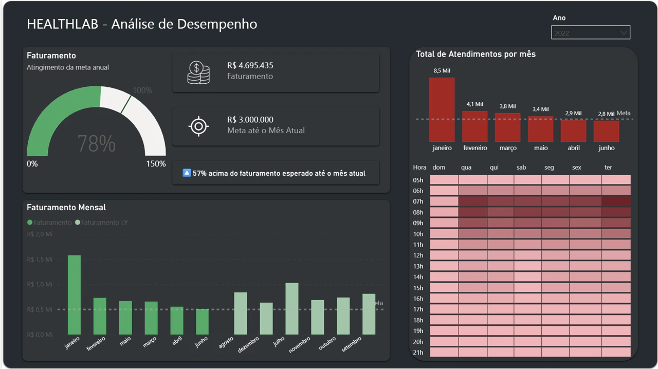Click the maio attendance bar, 3,4 Mil
This screenshot has width=658, height=369.
pyautogui.click(x=541, y=129)
